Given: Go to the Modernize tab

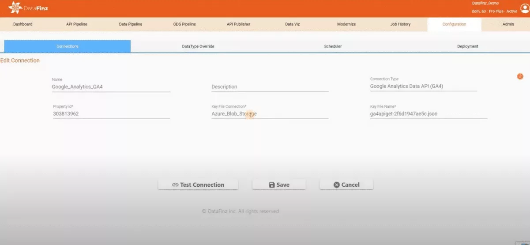Looking at the screenshot, I should [x=346, y=24].
